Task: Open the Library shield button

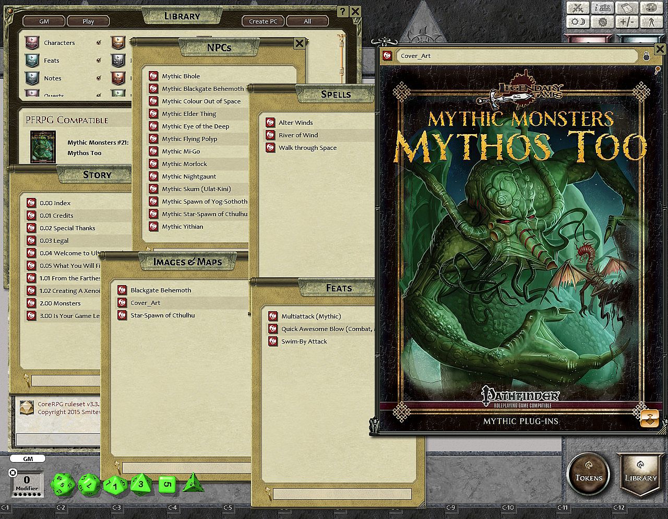Action: tap(640, 474)
